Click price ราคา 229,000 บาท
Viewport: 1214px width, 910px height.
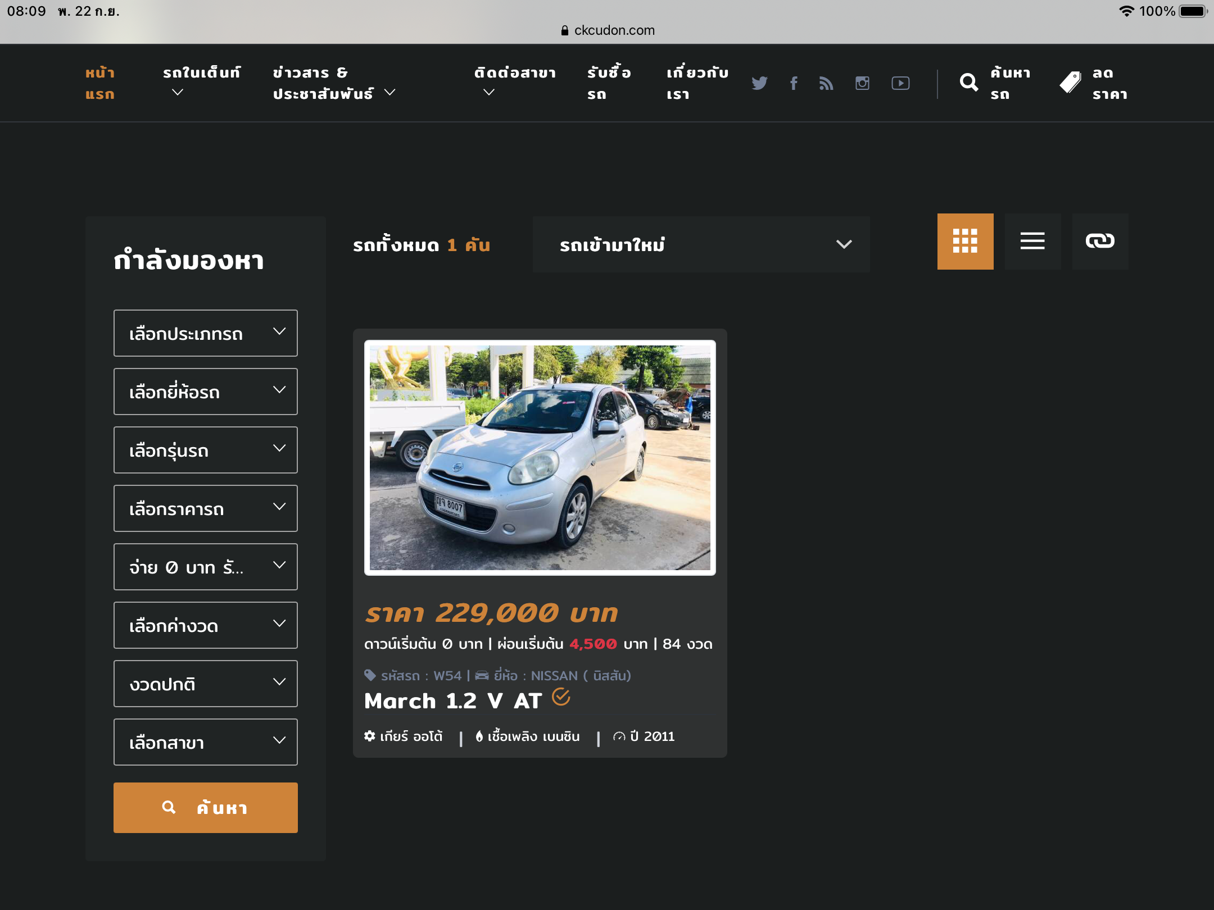coord(491,613)
